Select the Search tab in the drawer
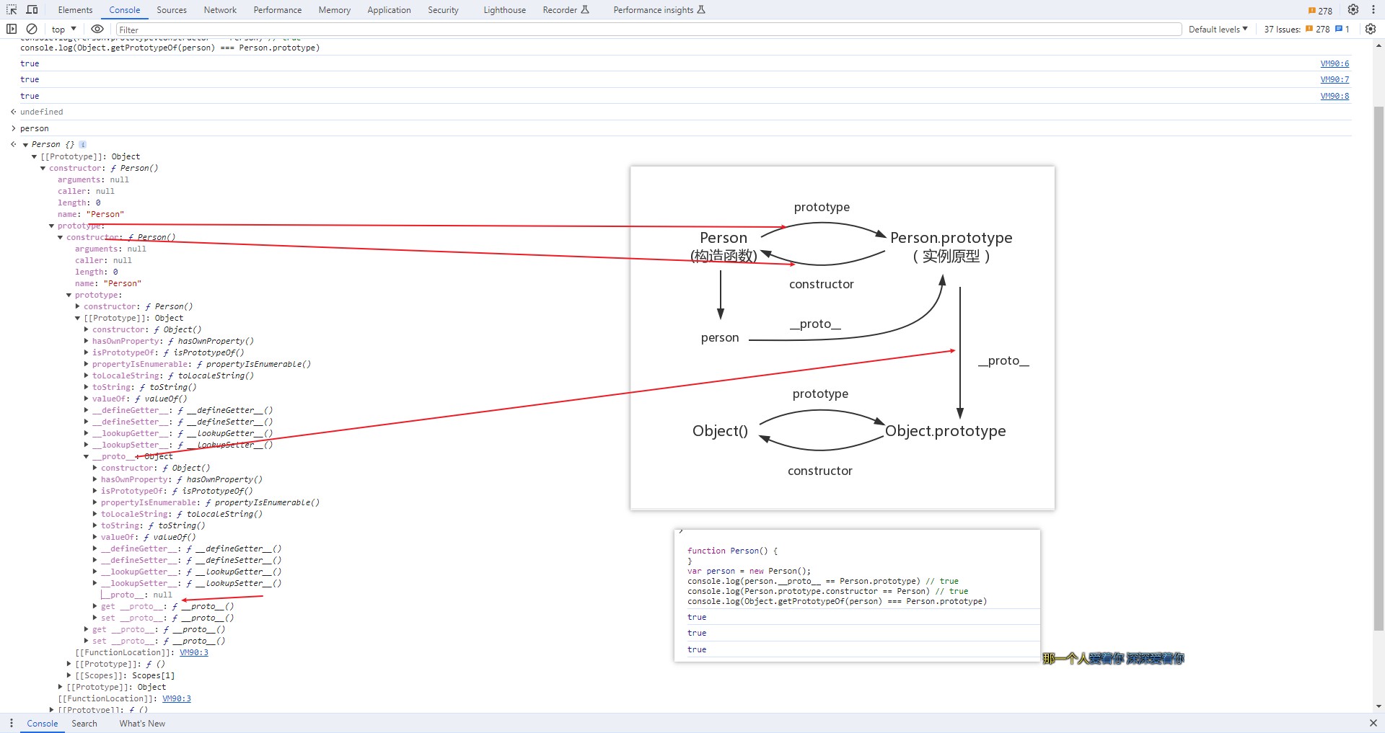1385x733 pixels. click(x=84, y=724)
